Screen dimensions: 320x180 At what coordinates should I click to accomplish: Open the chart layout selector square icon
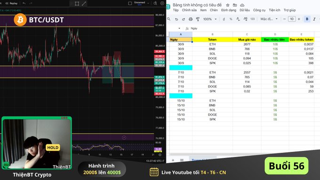tap(130, 3)
